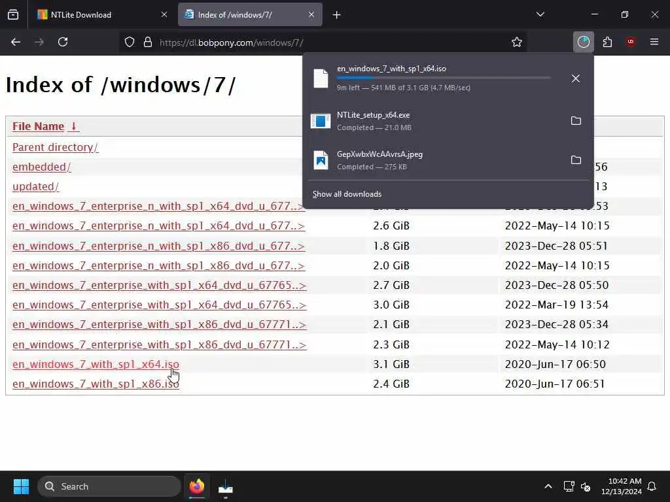Viewport: 670px width, 502px height.
Task: Click the 2020-Jun-17 06:51 date cell
Action: pyautogui.click(x=555, y=384)
